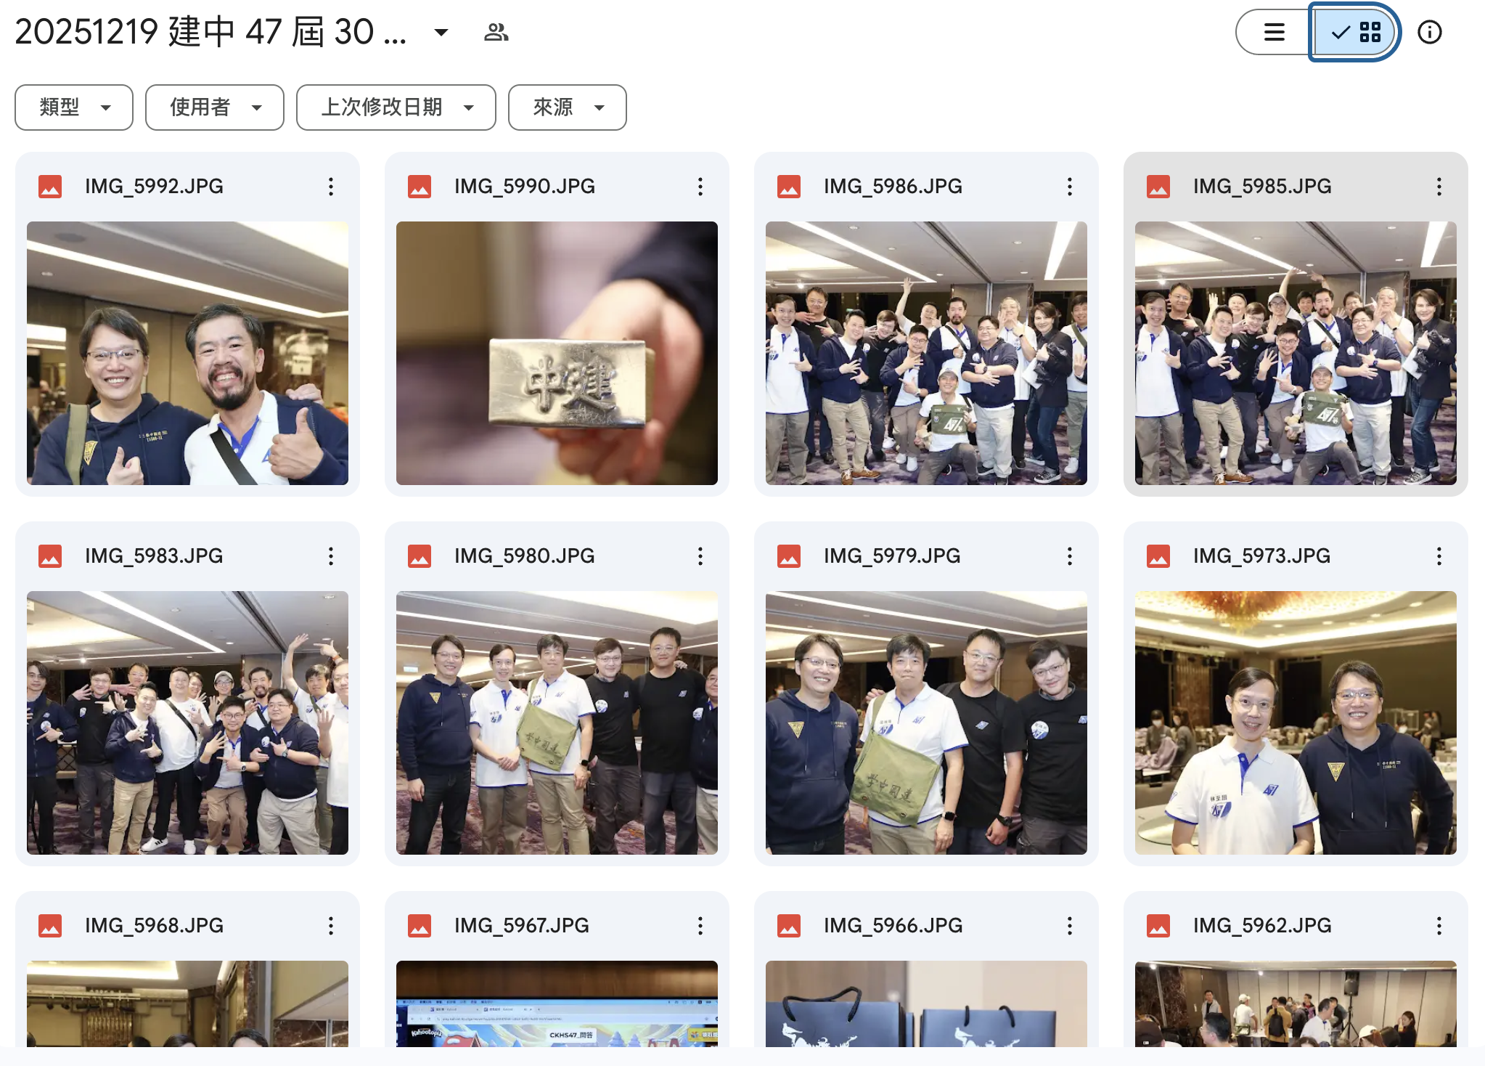Click the three-dot menu of IMG_5967.JPG

700,926
